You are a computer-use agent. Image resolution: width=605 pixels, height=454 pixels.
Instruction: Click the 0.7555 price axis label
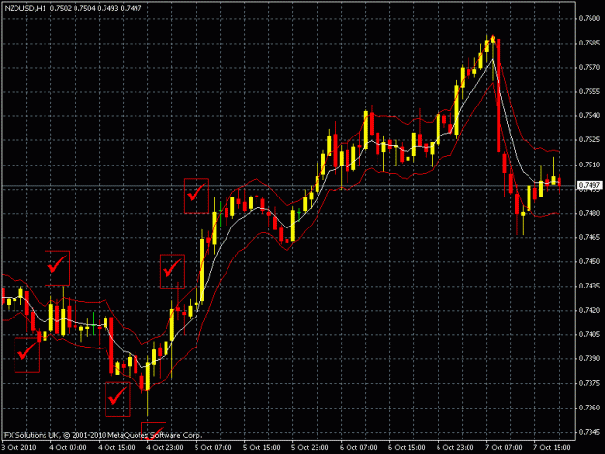pyautogui.click(x=590, y=91)
